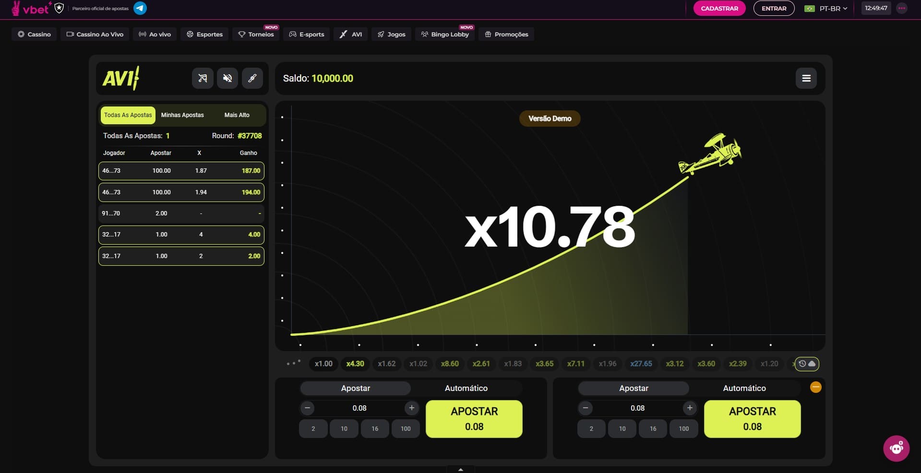Click the x8.60 history multiplier
The height and width of the screenshot is (473, 921).
pos(450,364)
